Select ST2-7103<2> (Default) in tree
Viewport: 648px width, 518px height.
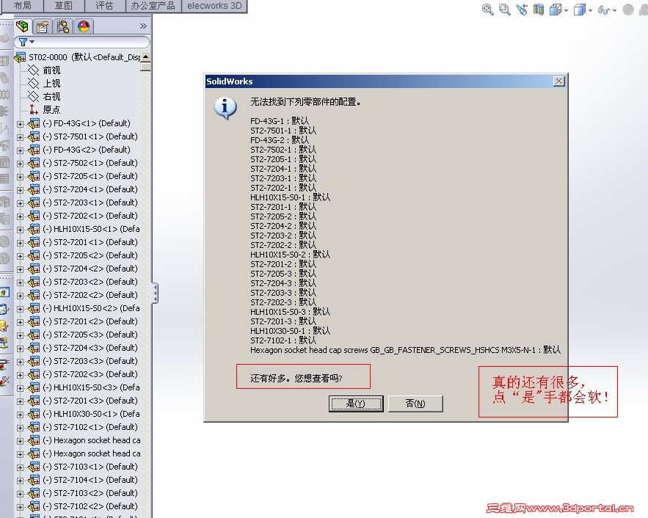90,493
